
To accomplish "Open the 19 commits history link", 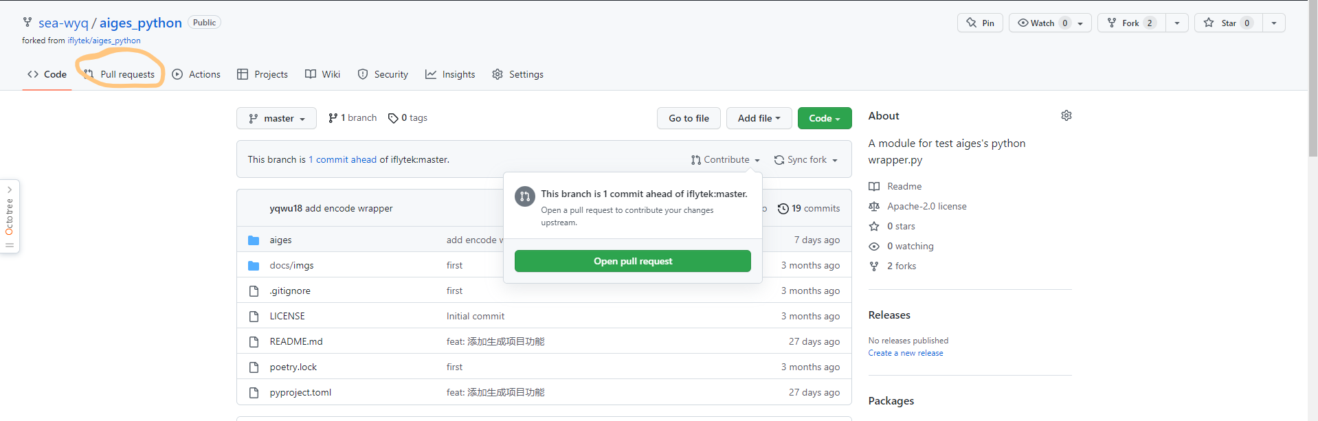I will [809, 209].
